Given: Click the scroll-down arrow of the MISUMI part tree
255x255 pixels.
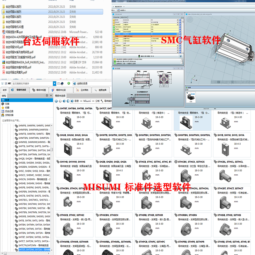Looking at the screenshot, I should coord(52,250).
